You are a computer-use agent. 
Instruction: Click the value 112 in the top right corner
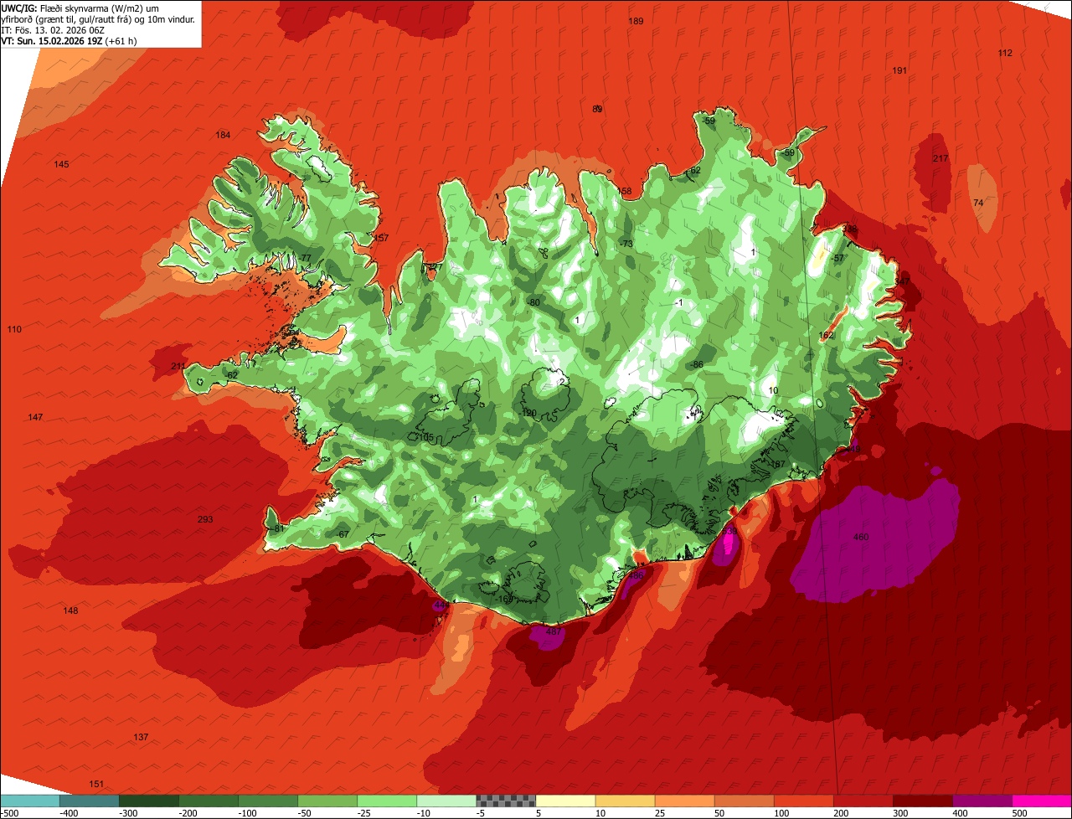point(1005,53)
